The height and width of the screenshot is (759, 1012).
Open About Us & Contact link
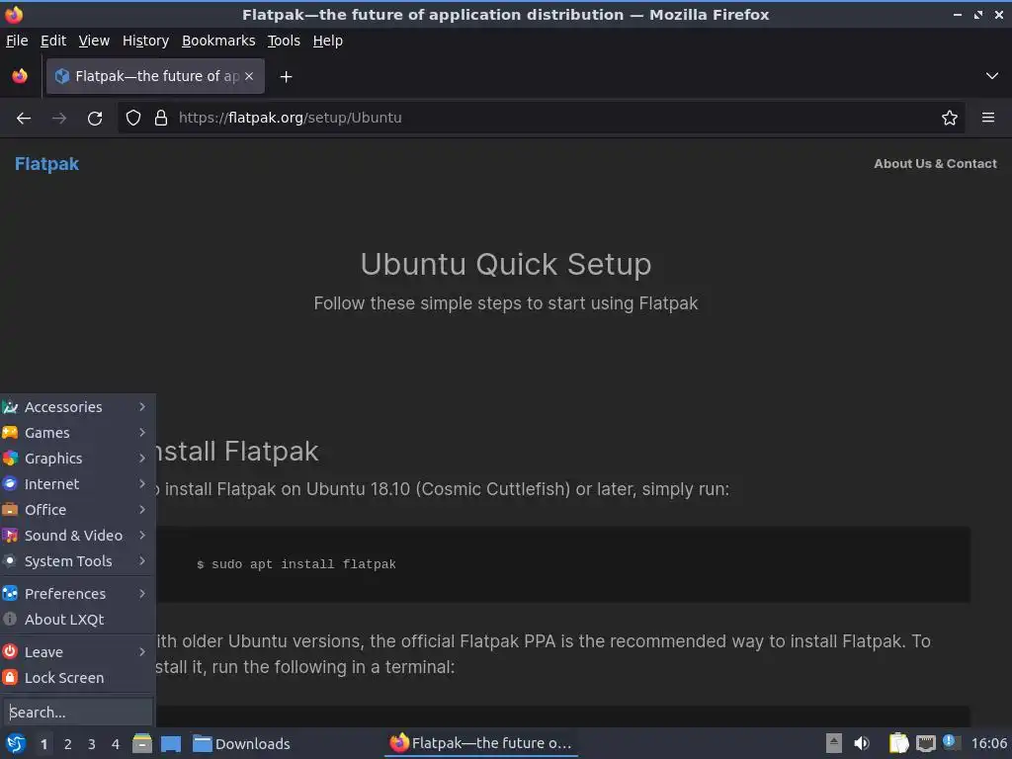point(935,164)
